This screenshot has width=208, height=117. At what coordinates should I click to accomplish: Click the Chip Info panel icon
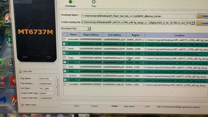click(x=20, y=71)
